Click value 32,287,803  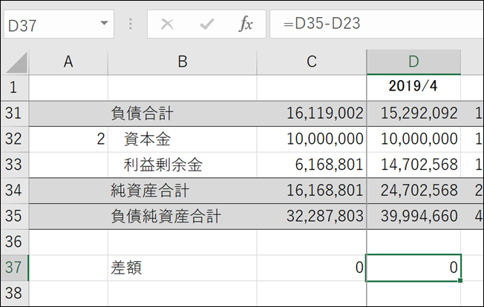(x=312, y=216)
